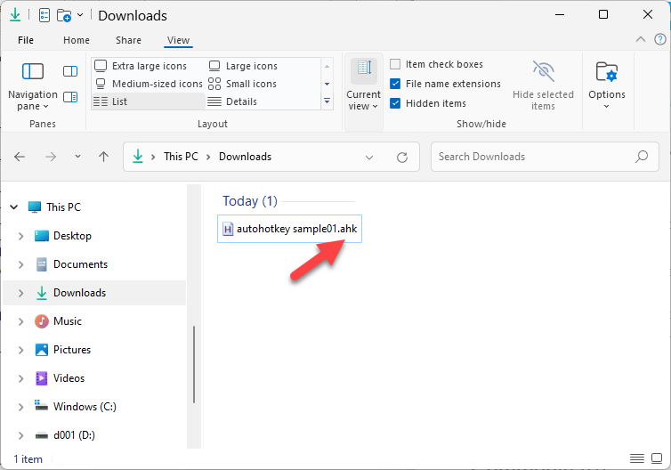This screenshot has height=470, width=671.
Task: Select This PC in navigation pane
Action: click(x=63, y=207)
